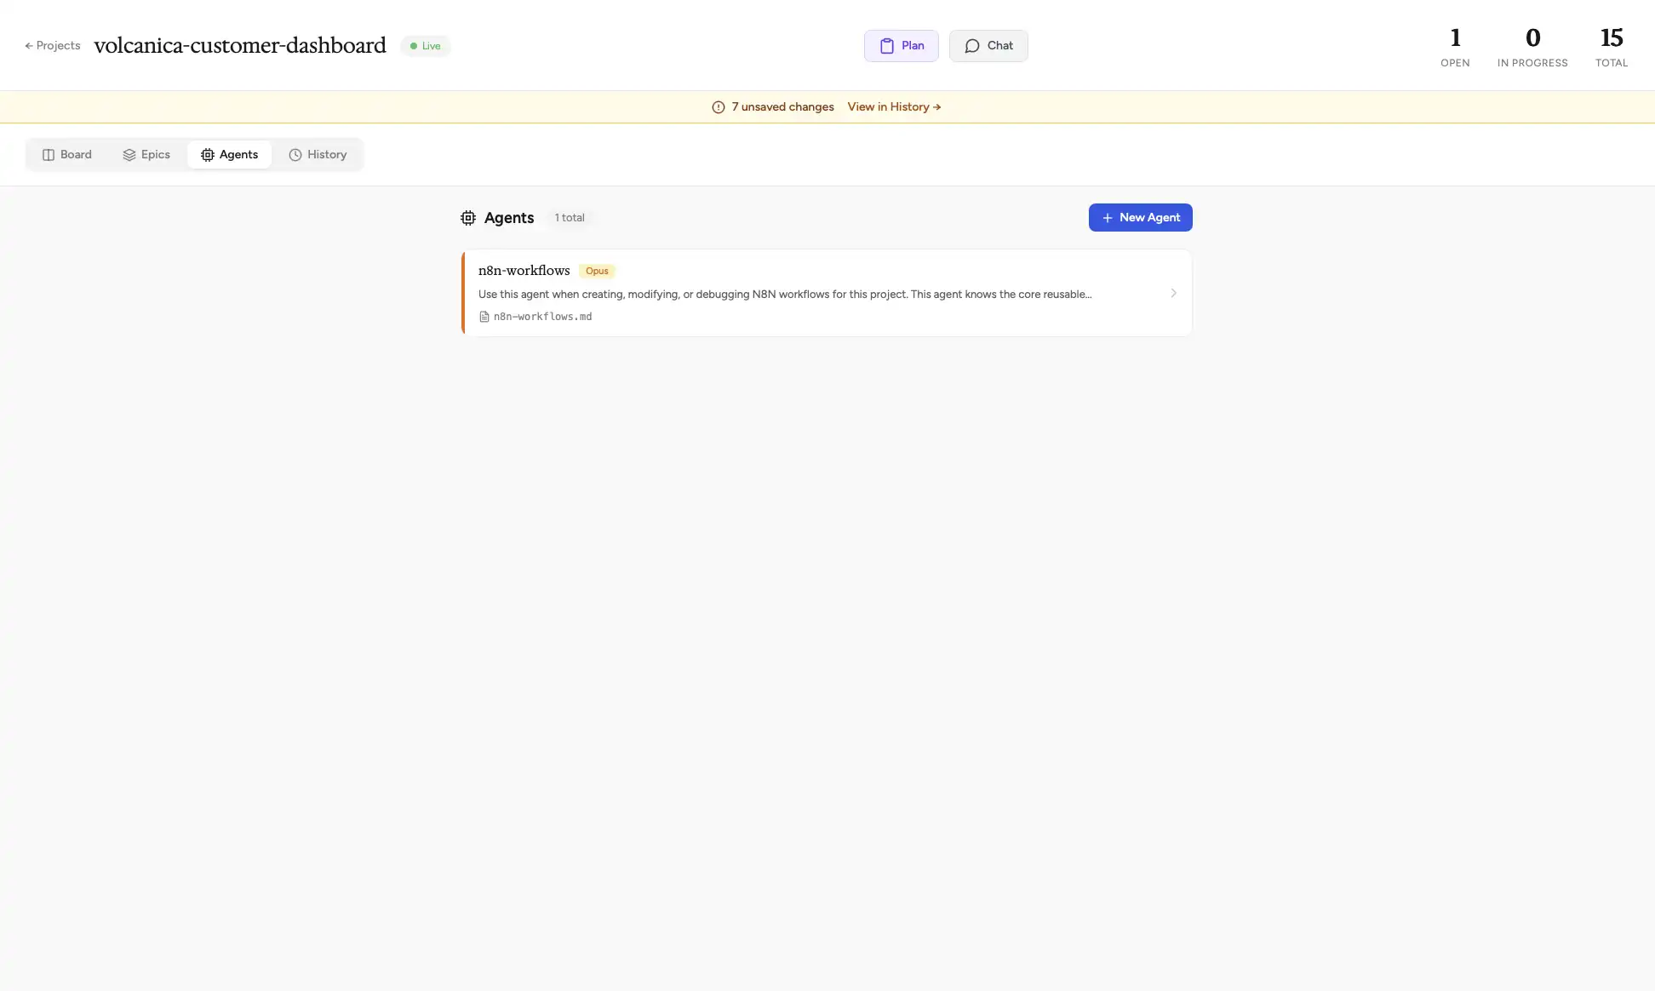Click the clock icon on the History tab
Screen dimensions: 1655x991
(295, 154)
